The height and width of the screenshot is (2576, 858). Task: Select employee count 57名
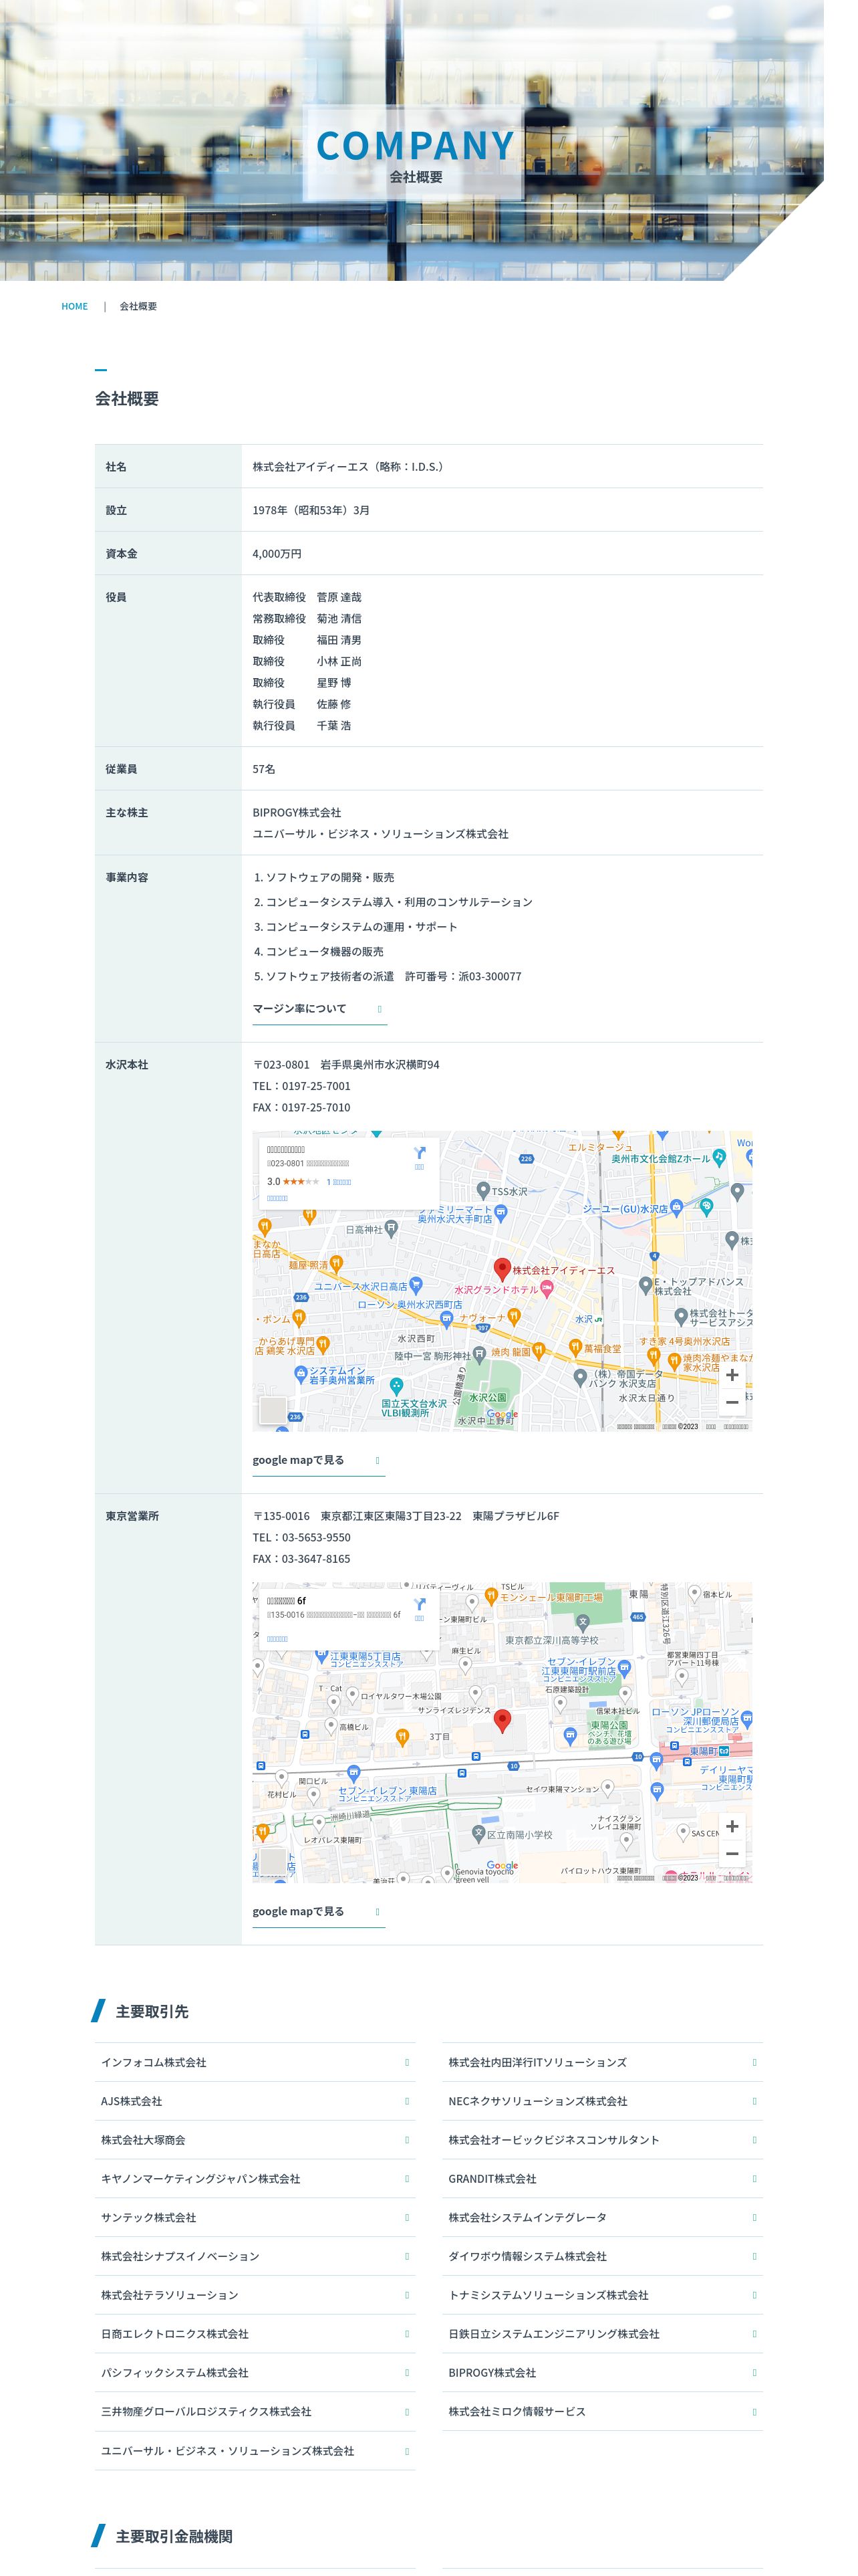coord(264,769)
